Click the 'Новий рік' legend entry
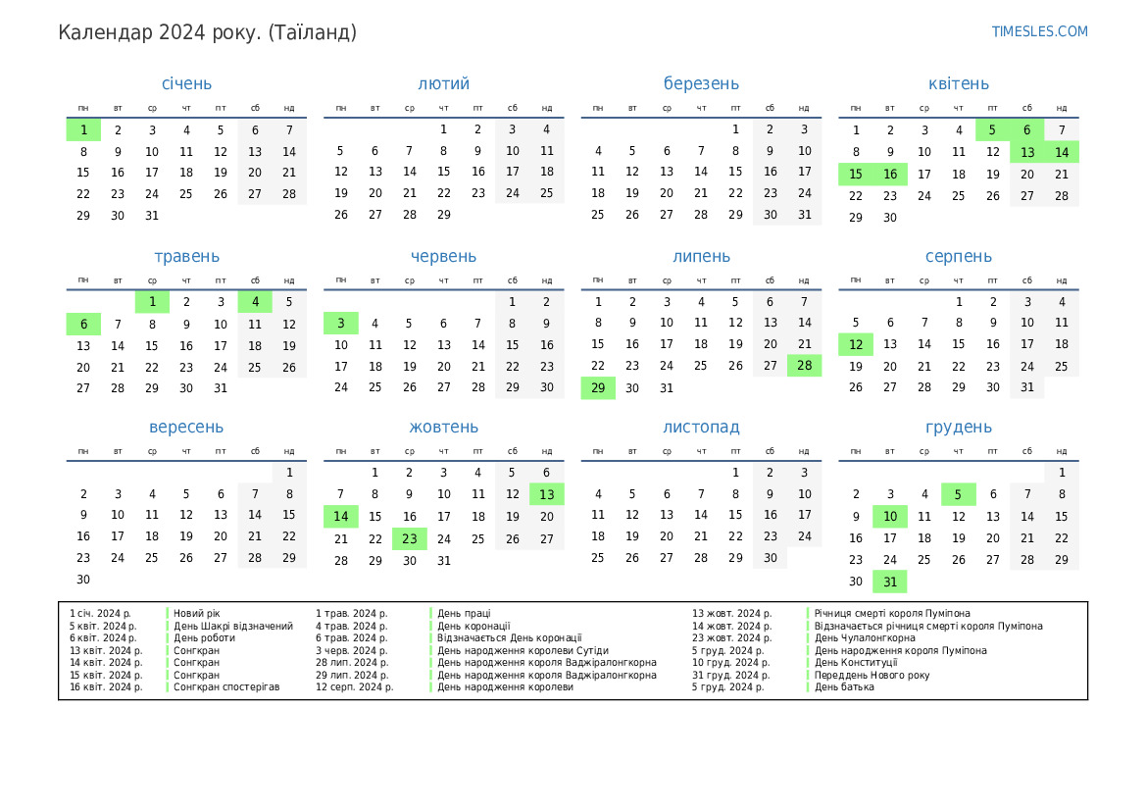 pos(197,614)
